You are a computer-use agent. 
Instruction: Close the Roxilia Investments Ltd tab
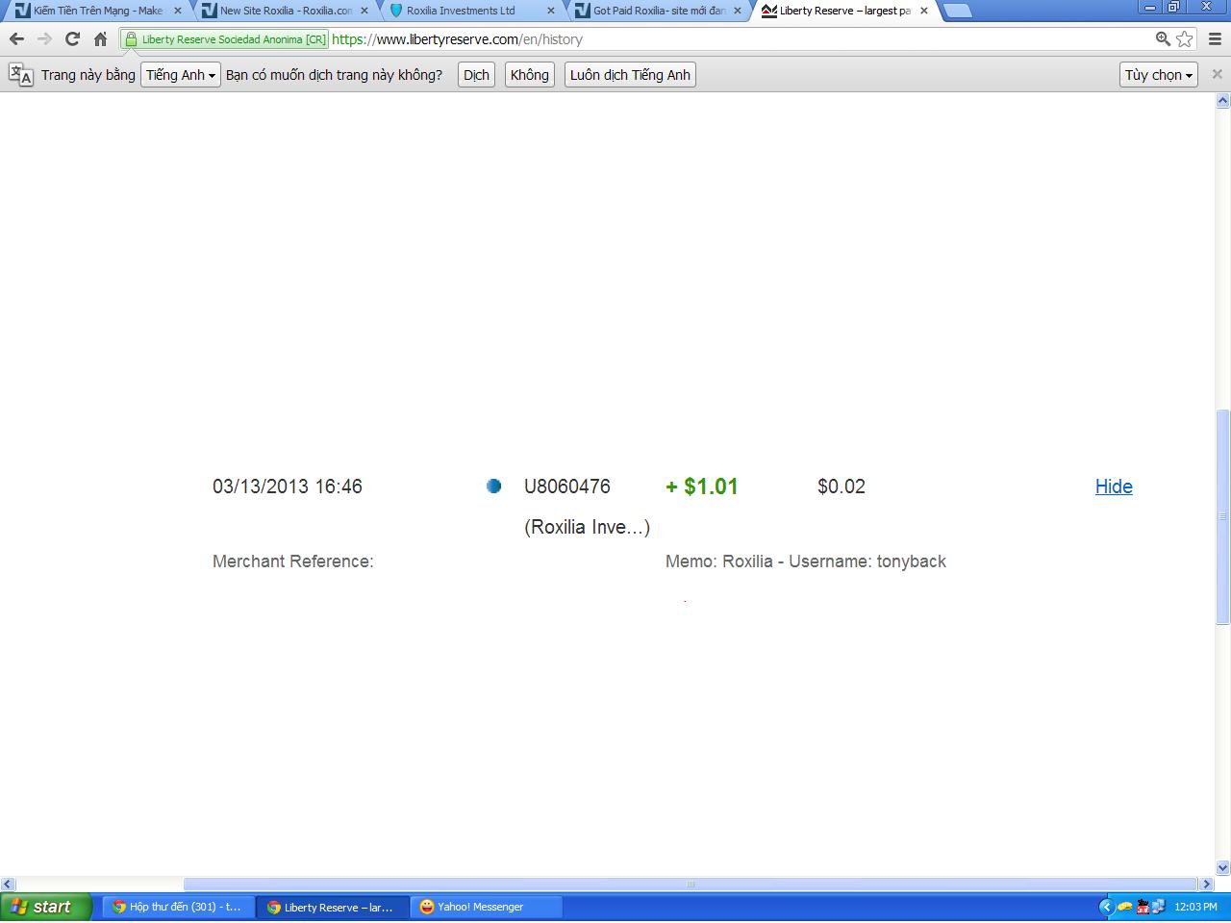coord(551,11)
